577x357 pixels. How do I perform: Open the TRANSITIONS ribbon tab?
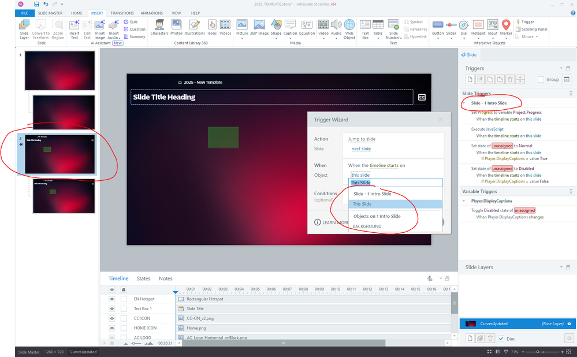122,13
